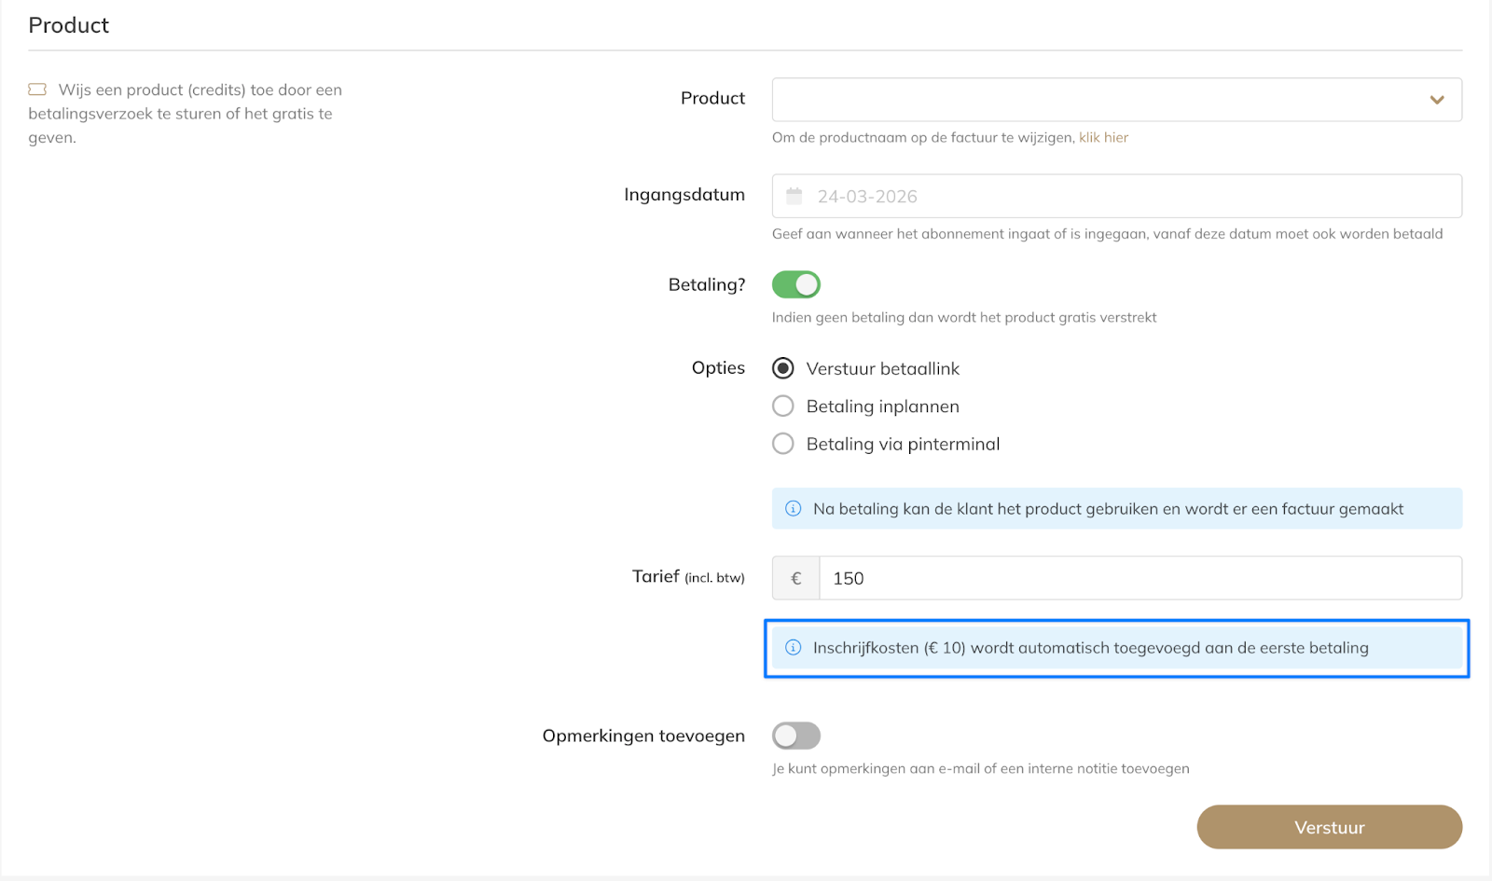
Task: Disable the Betaling? toggle switch
Action: (796, 284)
